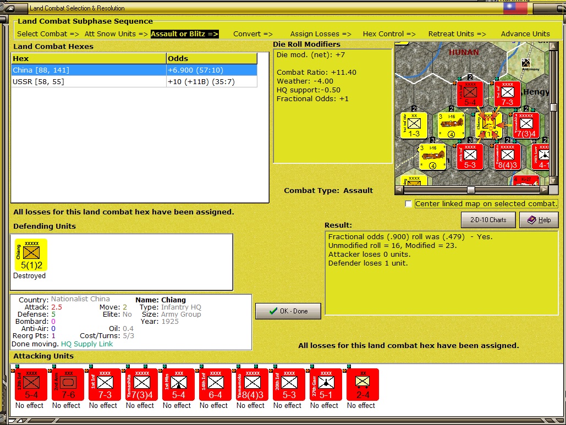This screenshot has height=425, width=566.
Task: Click the Chiang HQ counter under attack on map
Action: point(489,125)
